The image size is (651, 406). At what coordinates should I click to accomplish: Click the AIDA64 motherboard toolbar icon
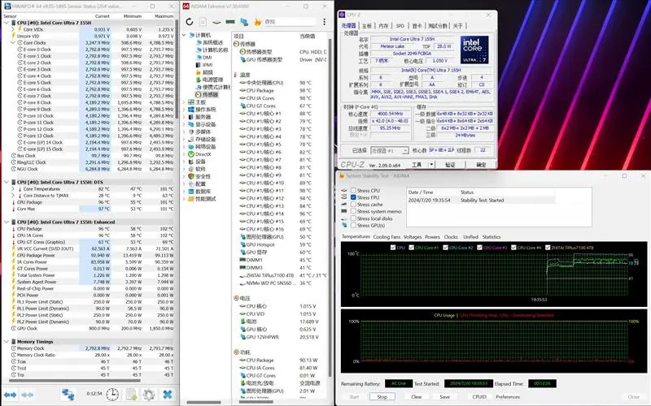(x=216, y=22)
